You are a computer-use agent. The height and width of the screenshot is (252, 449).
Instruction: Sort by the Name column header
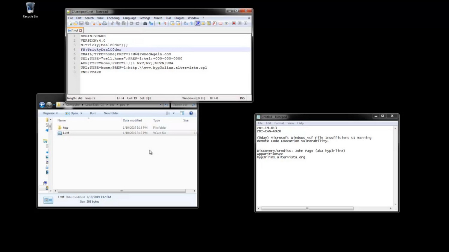[62, 120]
